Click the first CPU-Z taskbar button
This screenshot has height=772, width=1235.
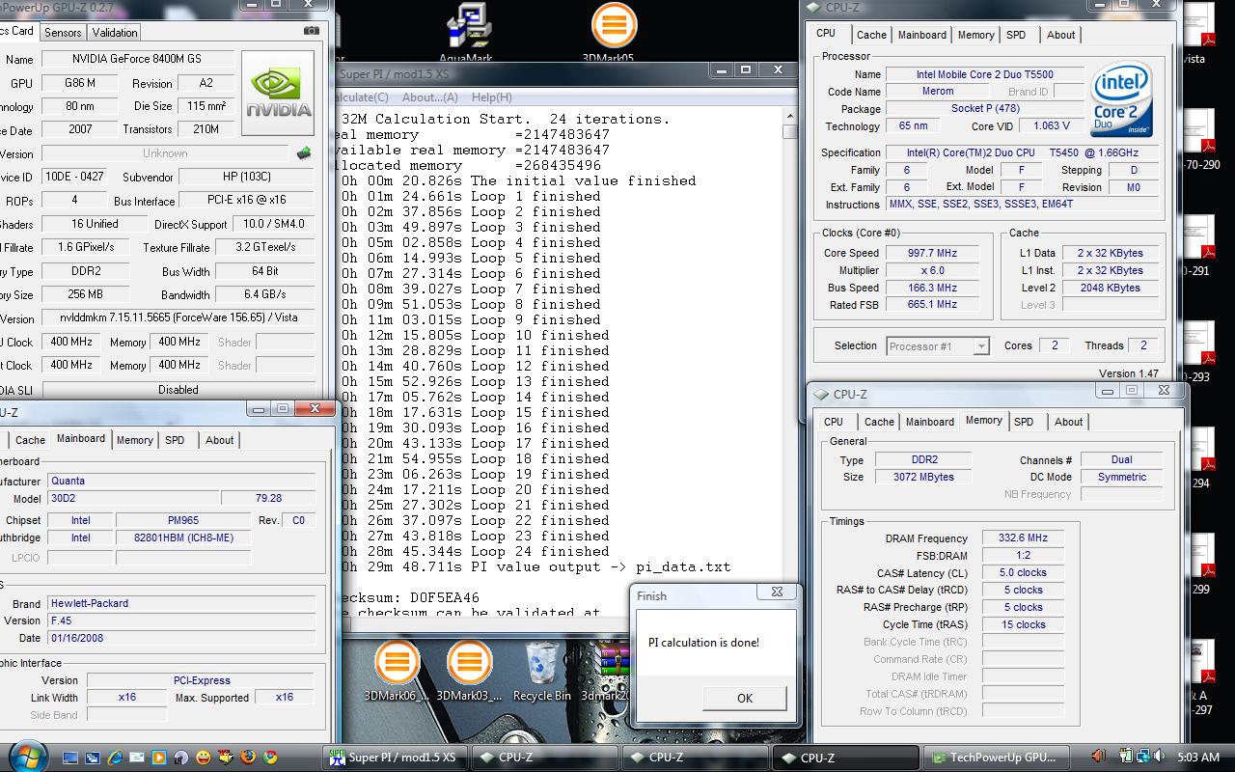click(546, 758)
